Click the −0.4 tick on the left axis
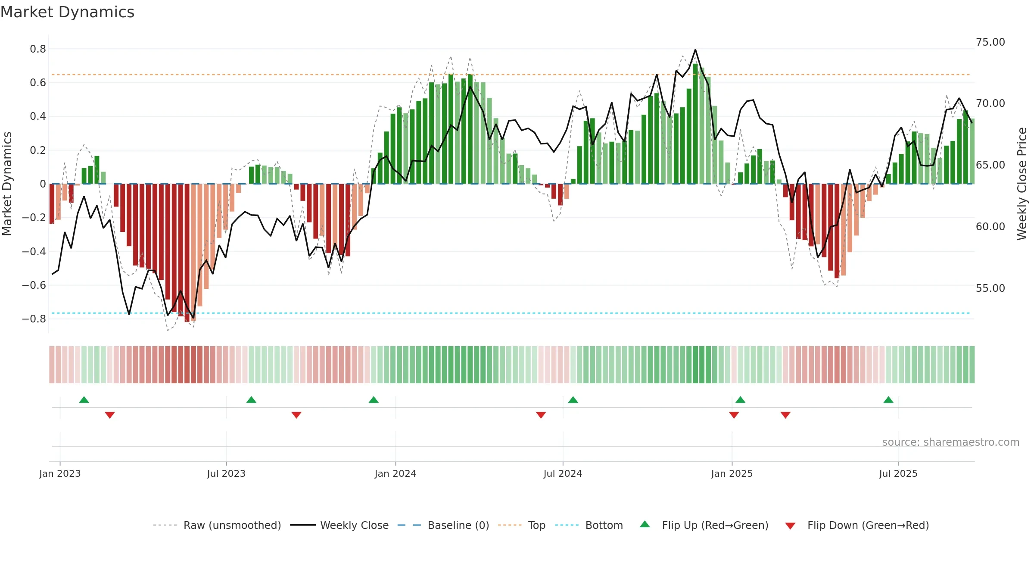Screen dimensions: 1034x582 point(34,251)
